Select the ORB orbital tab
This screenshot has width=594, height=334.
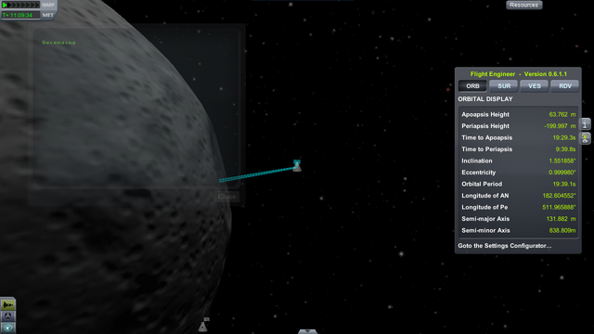point(472,86)
